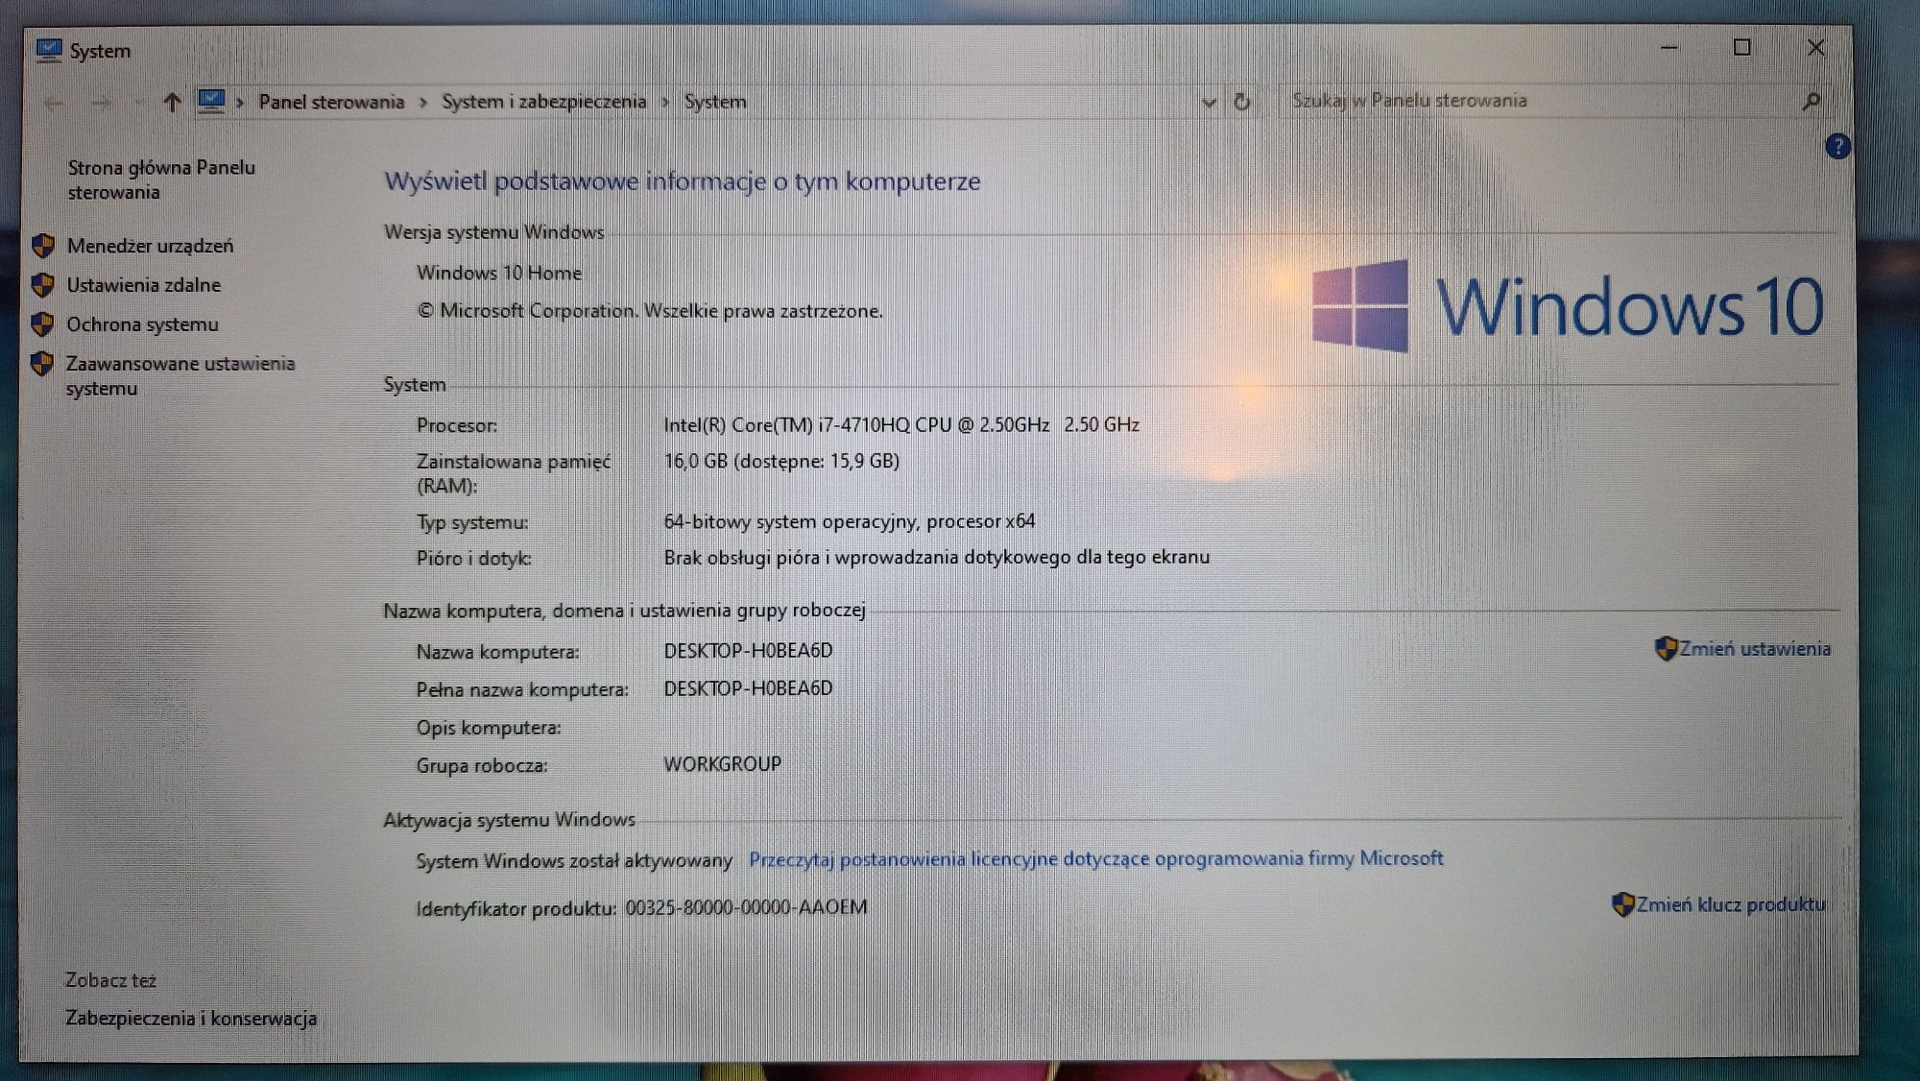
Task: Refresh the System page
Action: [x=1241, y=101]
